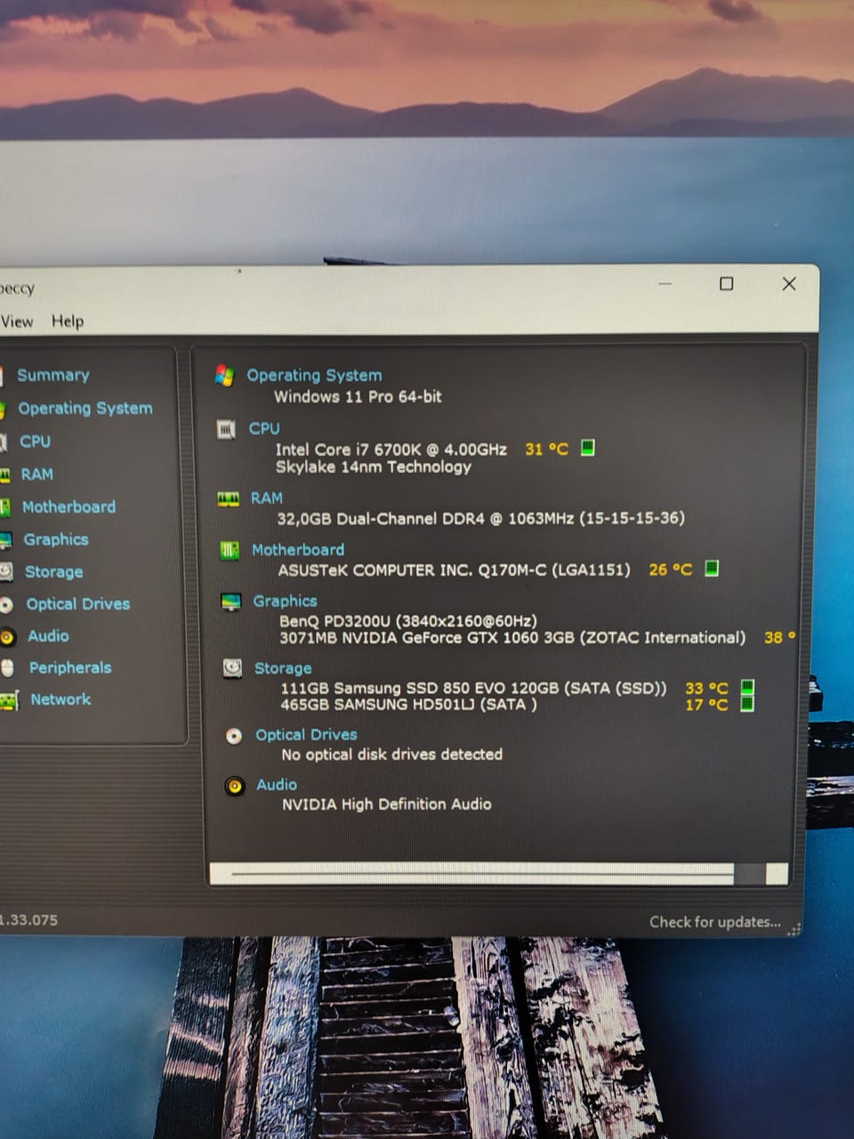Click the CPU chip icon in summary
The image size is (854, 1139).
point(226,430)
